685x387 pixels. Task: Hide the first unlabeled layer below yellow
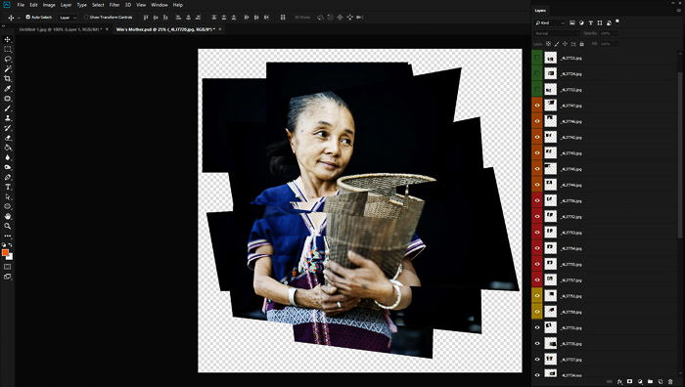click(537, 327)
